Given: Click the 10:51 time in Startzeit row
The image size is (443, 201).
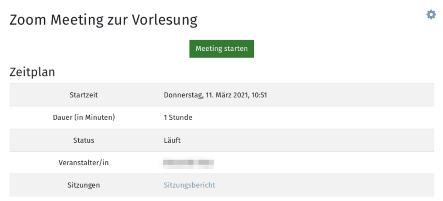Looking at the screenshot, I should coord(259,95).
